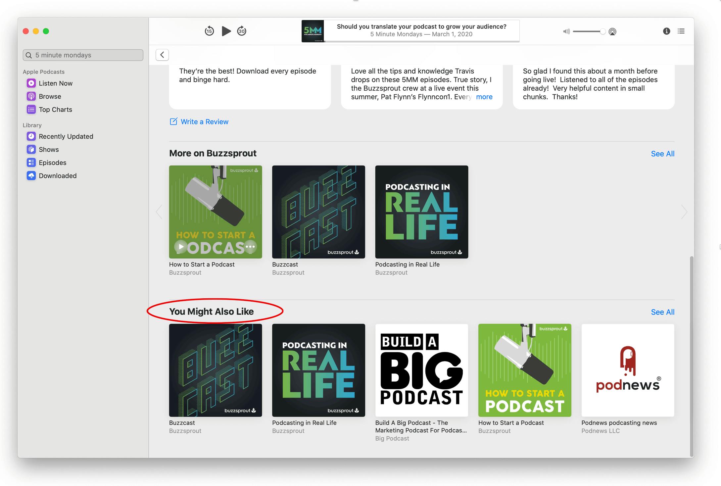Click the back navigation chevron

(162, 54)
